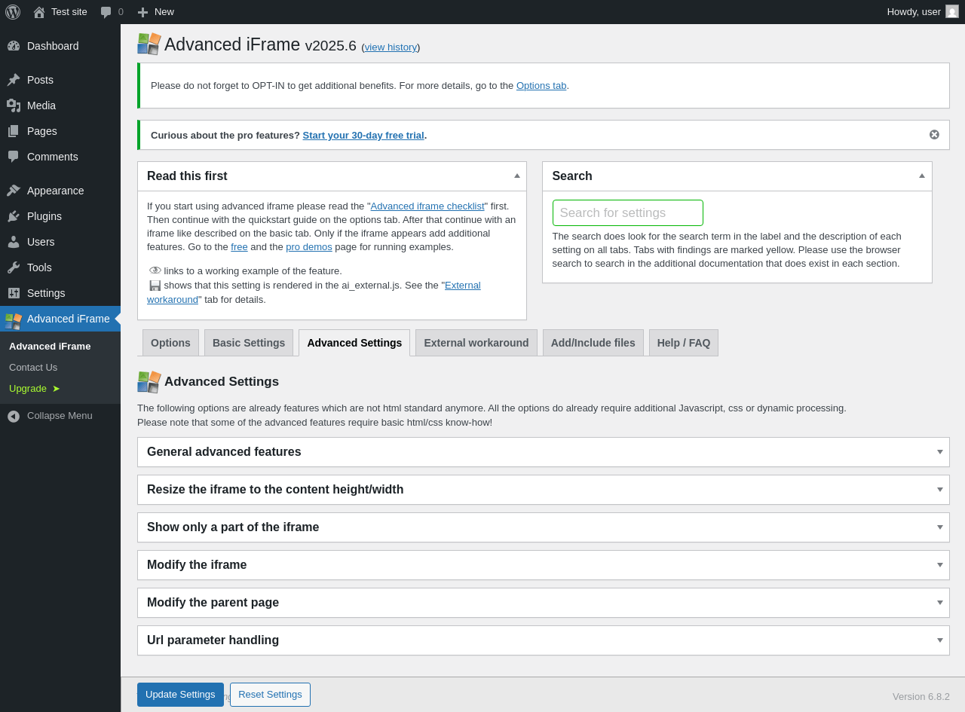Click the Appearance paintbrush icon
Viewport: 965px width, 712px height.
pos(14,191)
